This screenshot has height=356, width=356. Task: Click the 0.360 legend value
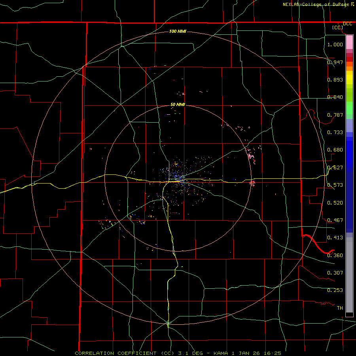(335, 256)
